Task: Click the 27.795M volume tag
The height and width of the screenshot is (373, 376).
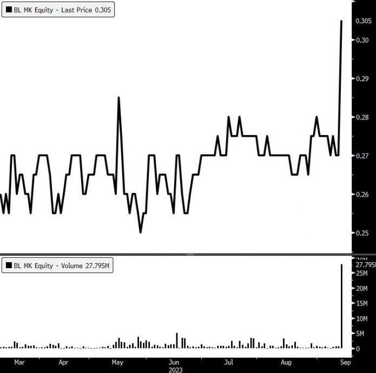Action: click(365, 264)
